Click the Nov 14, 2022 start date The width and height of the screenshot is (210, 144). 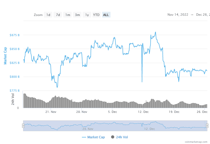pos(178,15)
